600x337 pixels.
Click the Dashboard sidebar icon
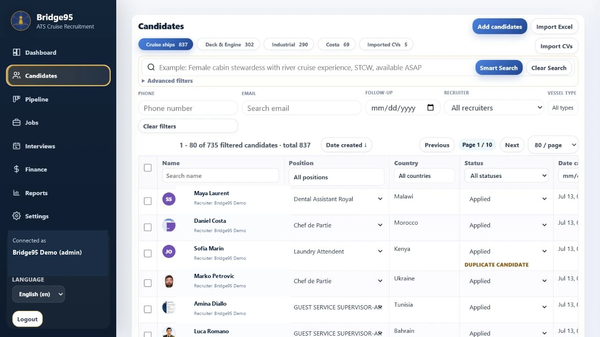tap(16, 52)
